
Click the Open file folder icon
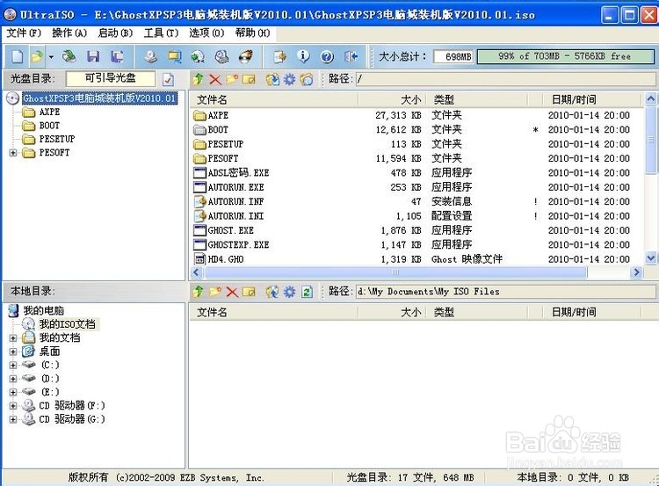pyautogui.click(x=37, y=56)
